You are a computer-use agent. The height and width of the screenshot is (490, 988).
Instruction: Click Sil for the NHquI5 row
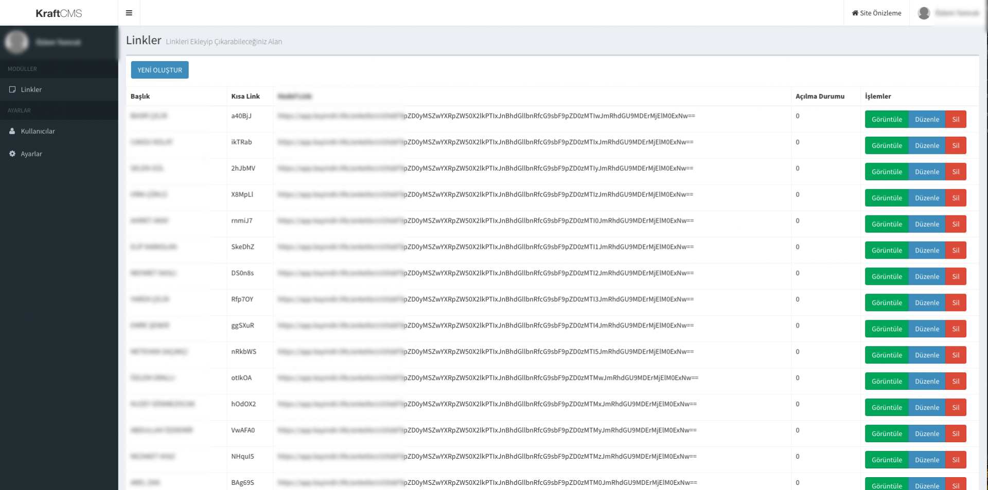click(x=956, y=460)
